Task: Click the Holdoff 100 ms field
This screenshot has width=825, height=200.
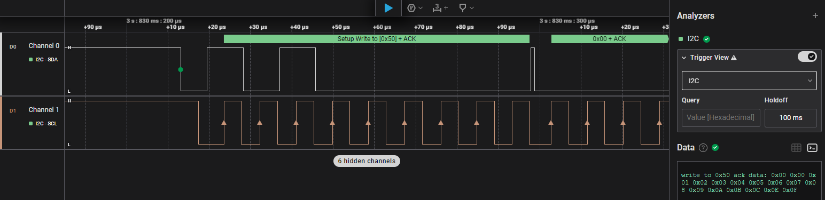Action: [x=791, y=117]
